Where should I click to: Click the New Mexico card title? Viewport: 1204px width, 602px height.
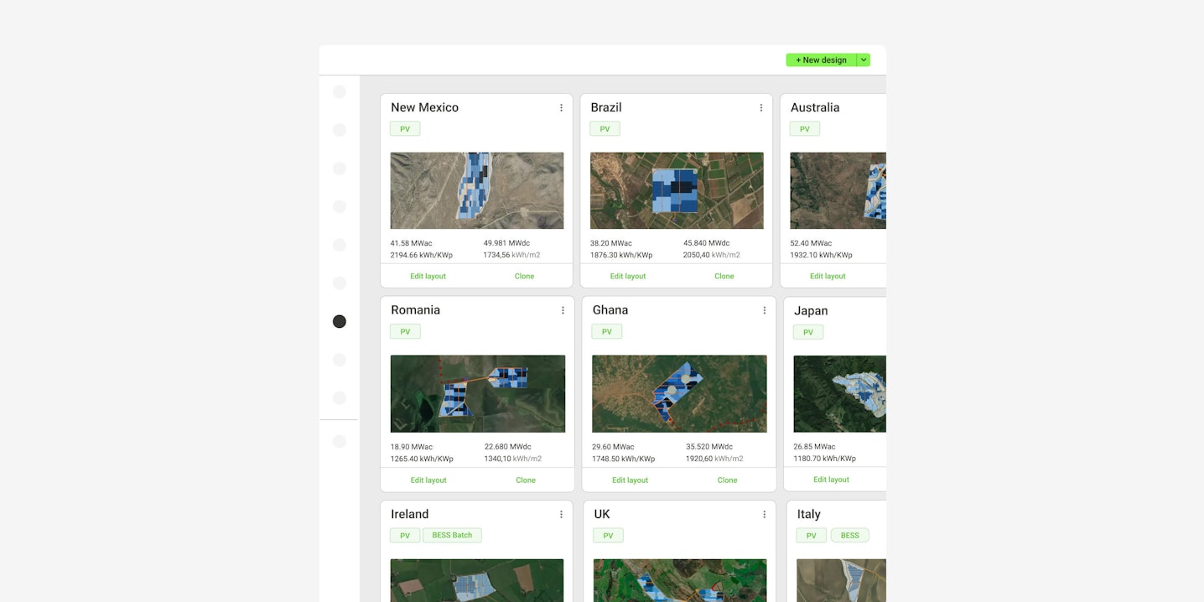click(x=424, y=107)
